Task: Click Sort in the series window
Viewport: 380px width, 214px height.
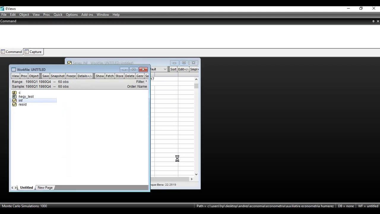Action: pos(173,69)
